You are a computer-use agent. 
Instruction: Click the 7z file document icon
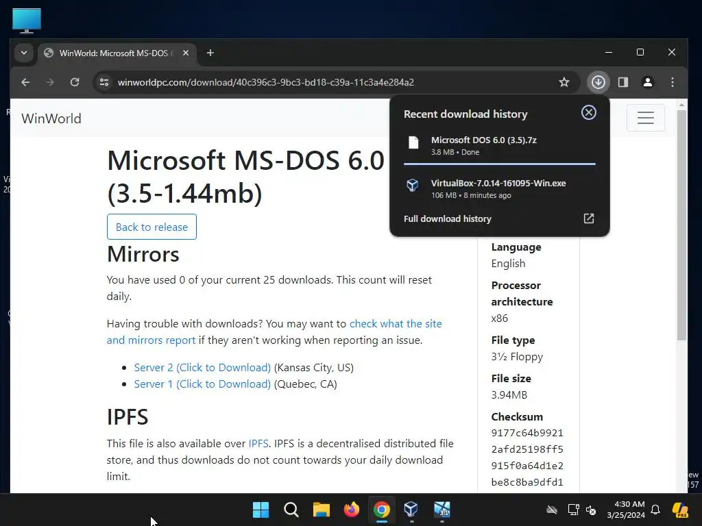click(413, 142)
